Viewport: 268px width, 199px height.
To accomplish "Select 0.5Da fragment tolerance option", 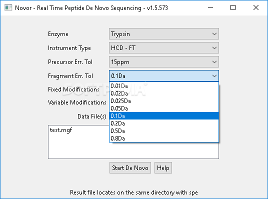I will point(164,131).
